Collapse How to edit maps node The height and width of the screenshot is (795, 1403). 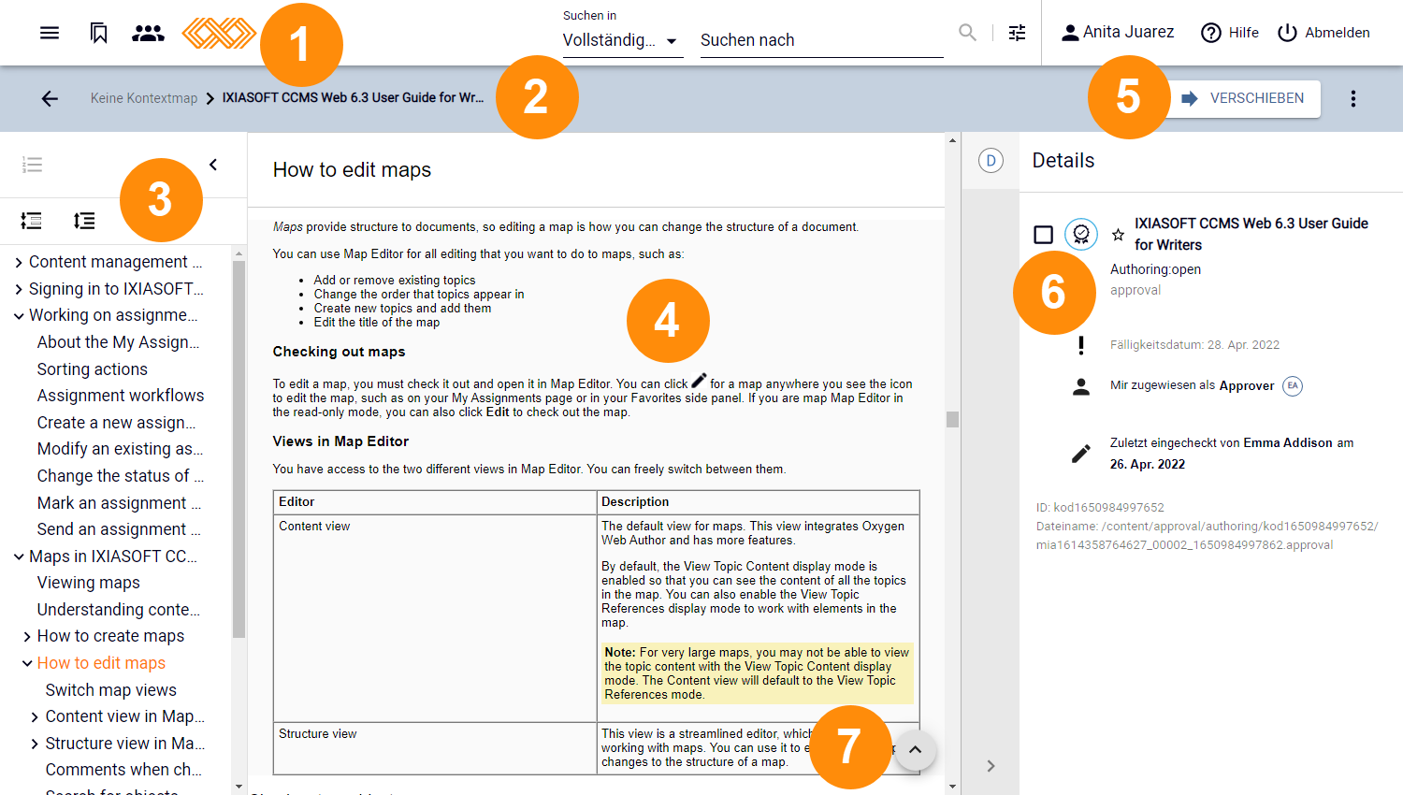tap(27, 663)
